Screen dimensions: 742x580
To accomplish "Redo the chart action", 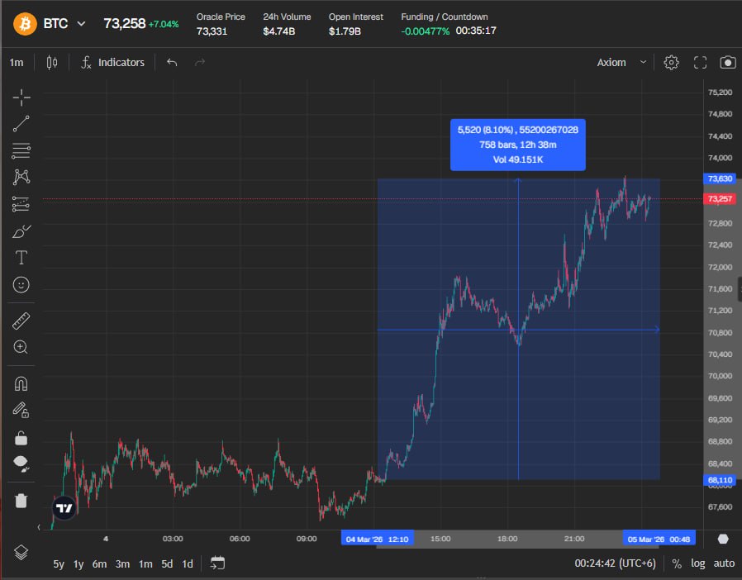I will (200, 63).
